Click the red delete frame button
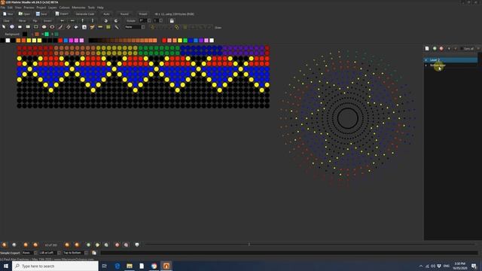The image size is (482, 271). [x=117, y=245]
